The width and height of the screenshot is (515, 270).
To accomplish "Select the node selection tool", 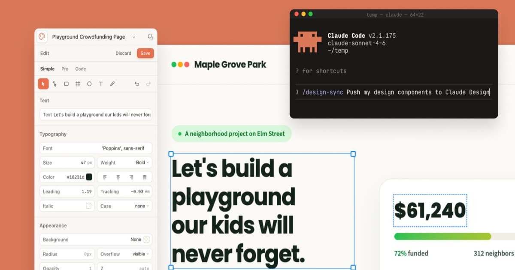I will tap(55, 84).
